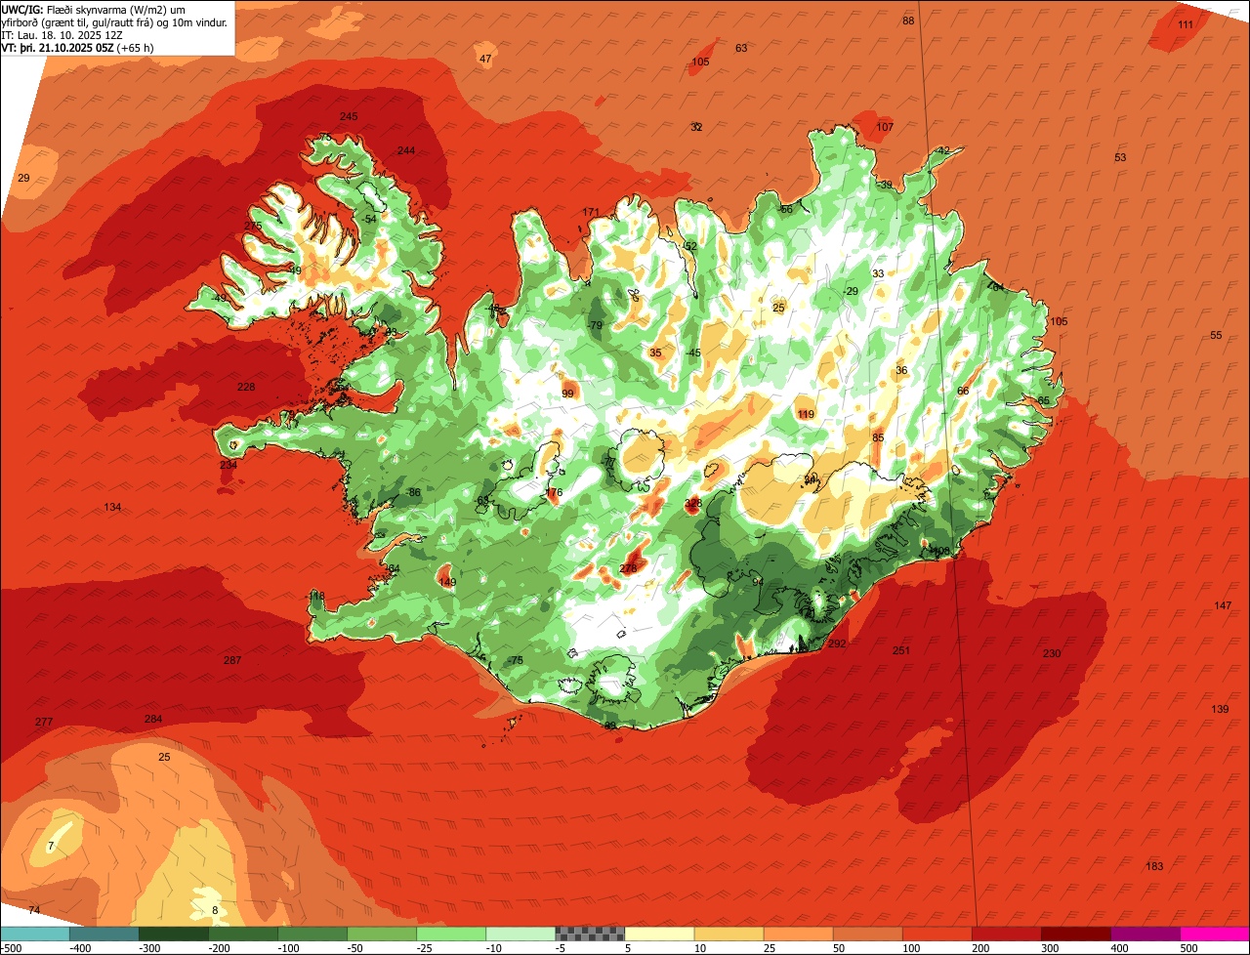Select the flux value 287 on the map
This screenshot has width=1250, height=955.
[232, 661]
